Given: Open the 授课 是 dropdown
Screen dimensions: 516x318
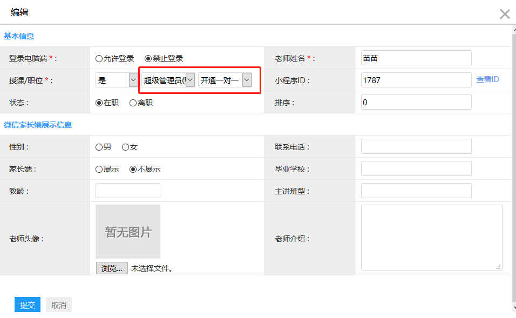Looking at the screenshot, I should pyautogui.click(x=117, y=80).
